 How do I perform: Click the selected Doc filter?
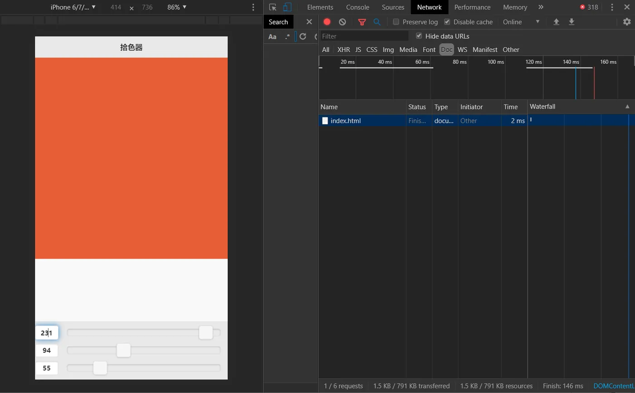tap(447, 49)
